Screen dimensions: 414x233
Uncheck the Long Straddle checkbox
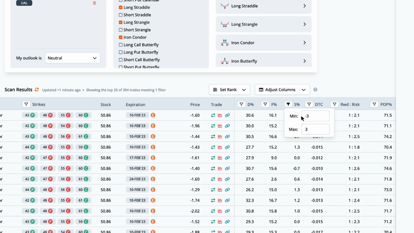tap(121, 8)
